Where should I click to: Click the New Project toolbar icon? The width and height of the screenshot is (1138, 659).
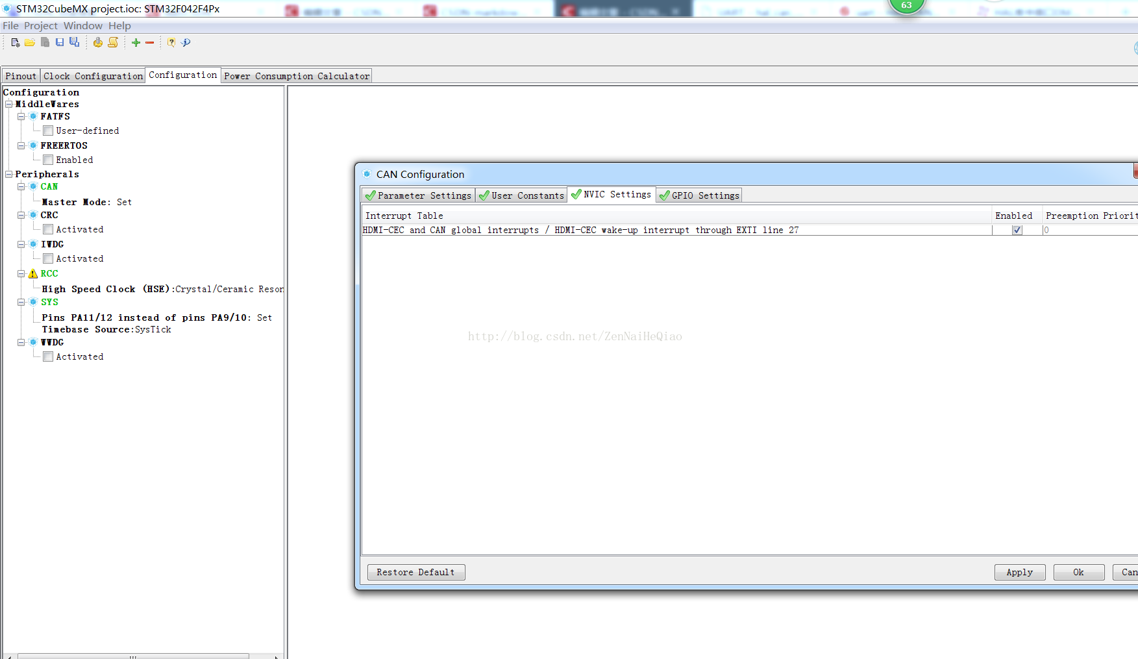pos(16,43)
